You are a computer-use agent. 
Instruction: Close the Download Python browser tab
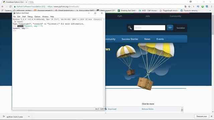(26, 2)
